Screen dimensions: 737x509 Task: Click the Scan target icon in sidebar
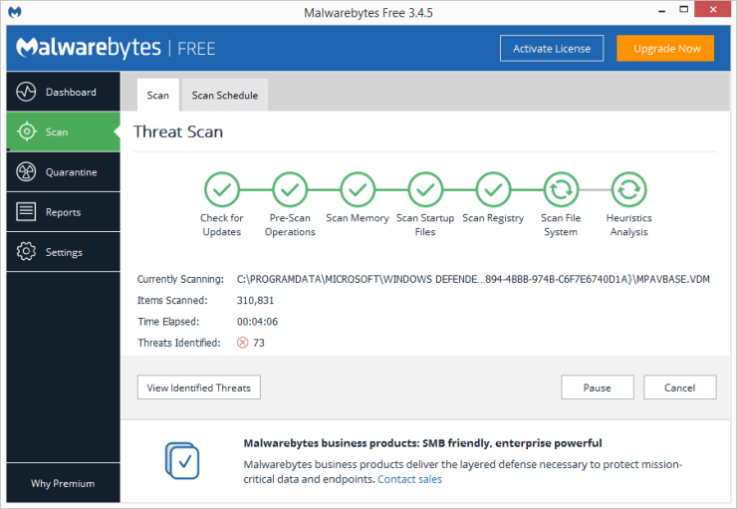[x=27, y=131]
